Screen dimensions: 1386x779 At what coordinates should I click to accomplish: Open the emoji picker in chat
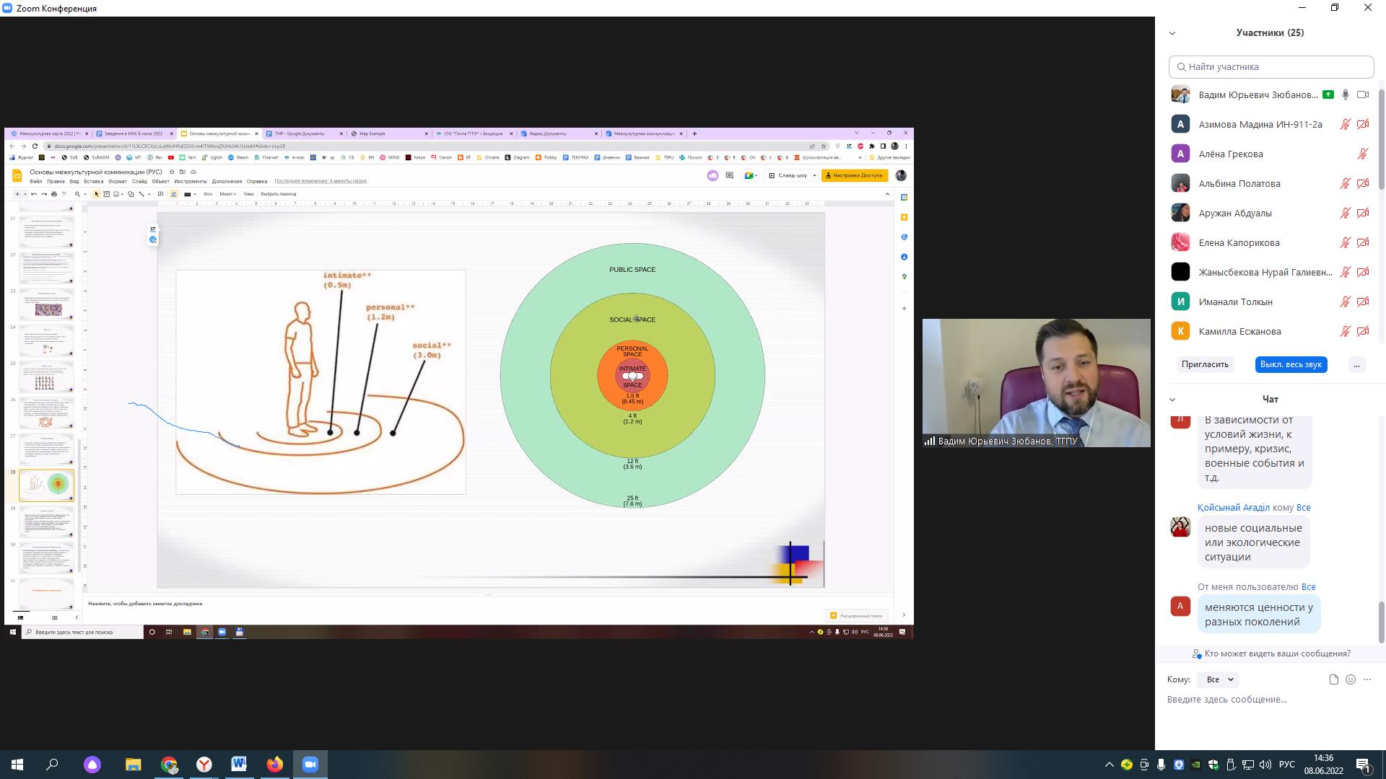coord(1351,679)
